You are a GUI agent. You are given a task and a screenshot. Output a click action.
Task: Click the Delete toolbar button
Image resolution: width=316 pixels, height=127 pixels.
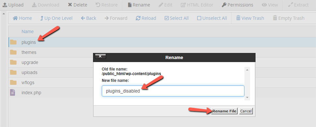78,5
